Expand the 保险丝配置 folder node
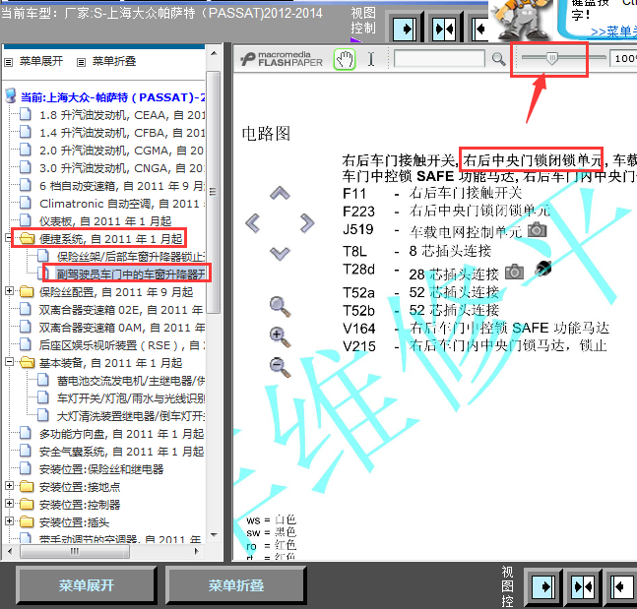This screenshot has width=637, height=609. [x=9, y=290]
